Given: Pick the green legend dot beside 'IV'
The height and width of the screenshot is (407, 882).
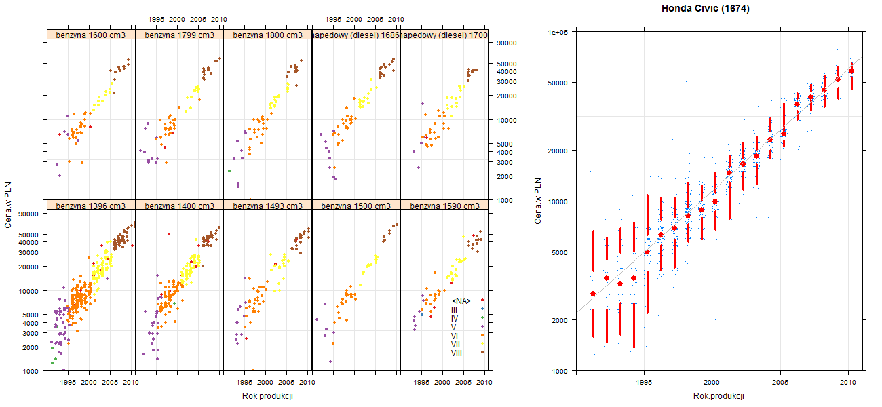Looking at the screenshot, I should point(482,318).
